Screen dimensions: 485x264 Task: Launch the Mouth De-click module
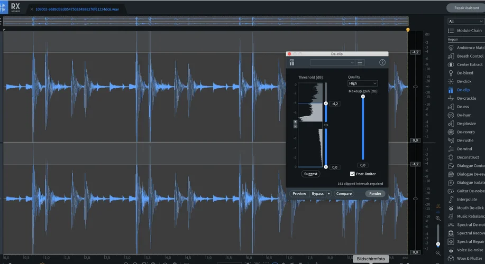tap(470, 208)
